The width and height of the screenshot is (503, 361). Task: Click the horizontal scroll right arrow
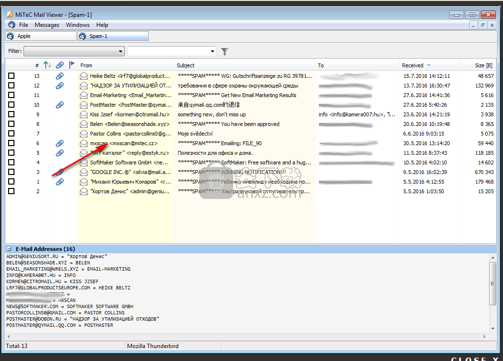[485, 336]
